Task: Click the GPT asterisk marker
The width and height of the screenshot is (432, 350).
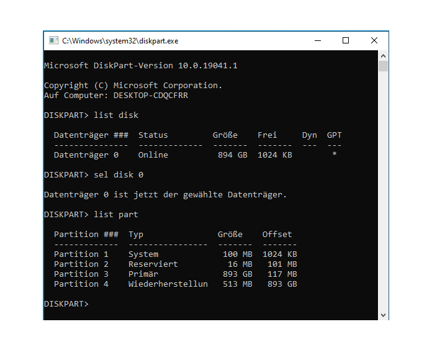Action: coord(334,154)
